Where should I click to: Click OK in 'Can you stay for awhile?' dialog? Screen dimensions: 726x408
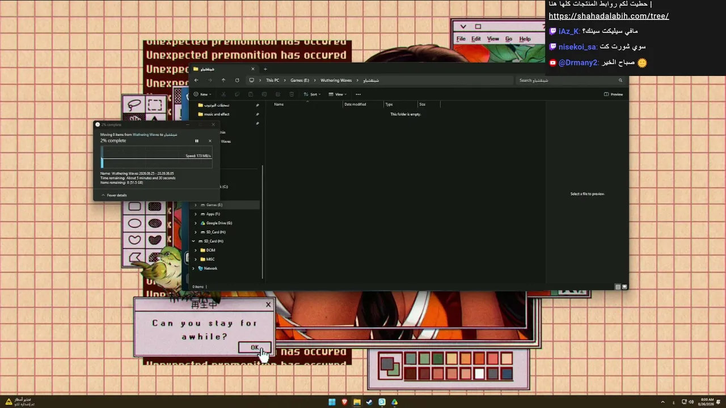click(x=254, y=348)
